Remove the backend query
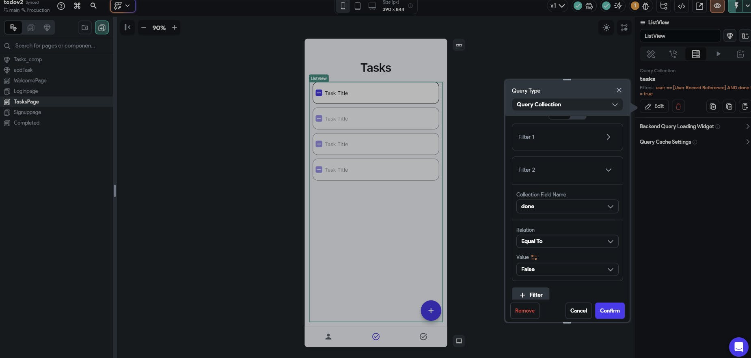This screenshot has width=751, height=358. (525, 311)
